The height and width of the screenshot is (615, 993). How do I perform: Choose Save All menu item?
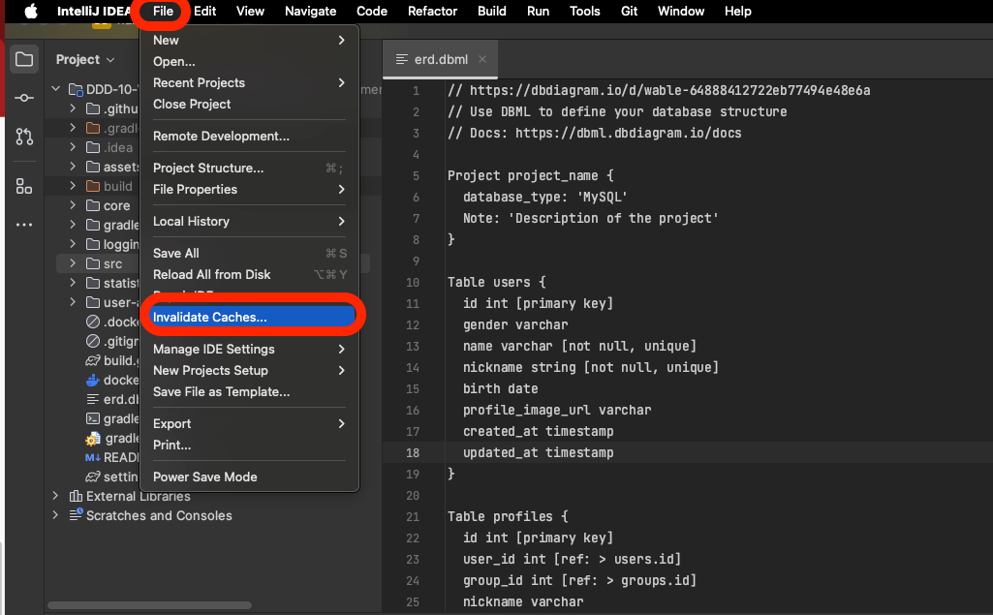(250, 254)
